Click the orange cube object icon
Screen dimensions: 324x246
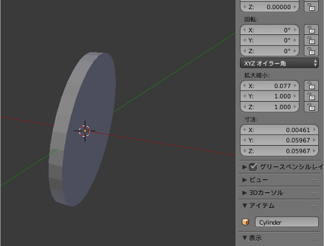point(246,222)
